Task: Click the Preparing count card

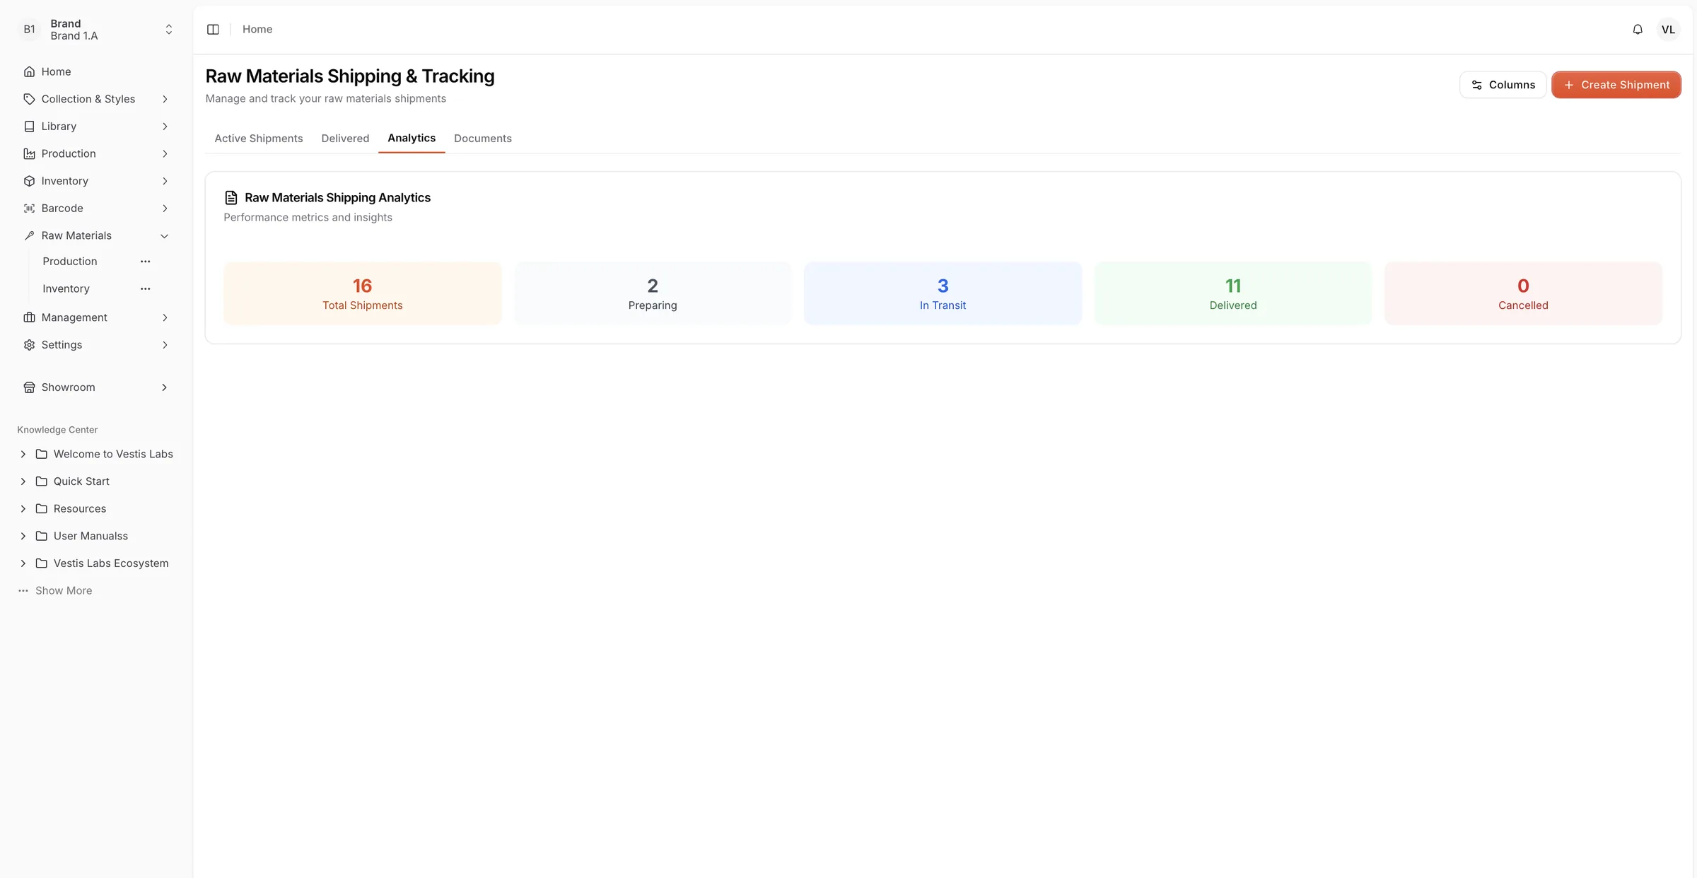Action: click(653, 293)
